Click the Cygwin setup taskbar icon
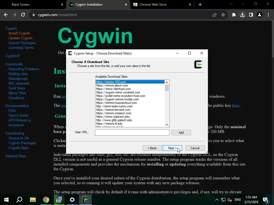The width and height of the screenshot is (274, 205). click(85, 200)
